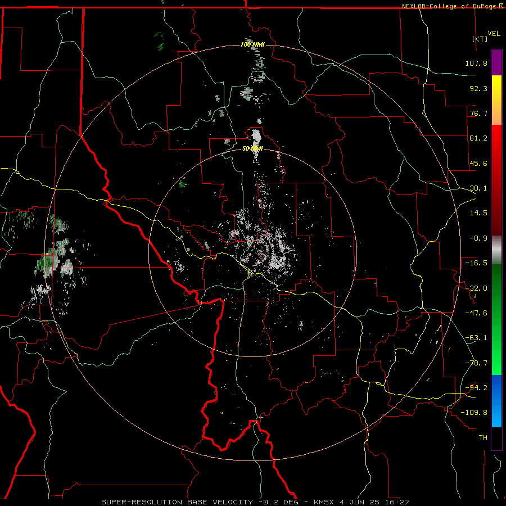This screenshot has width=506, height=506.
Task: Click the 76.7 velocity scale value
Action: 478,113
